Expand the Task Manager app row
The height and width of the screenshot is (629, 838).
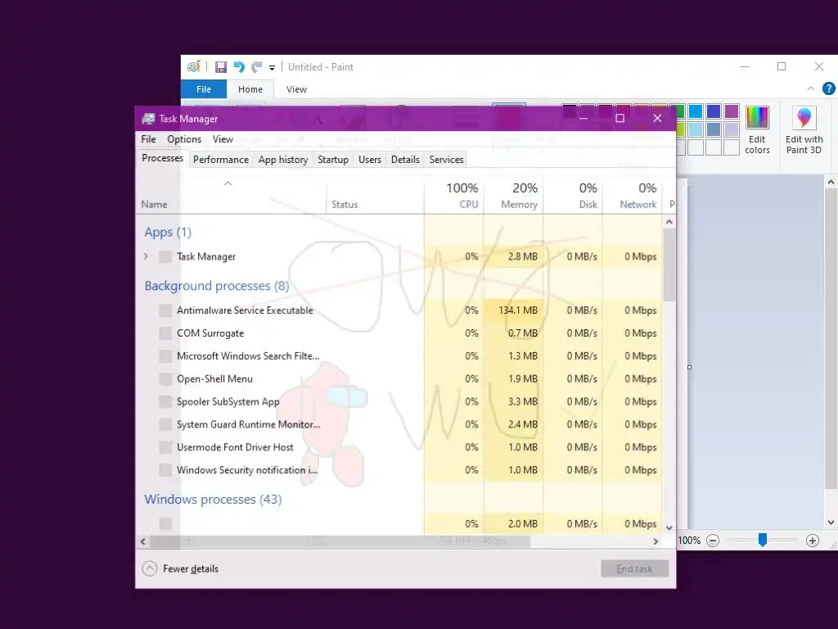[x=146, y=256]
